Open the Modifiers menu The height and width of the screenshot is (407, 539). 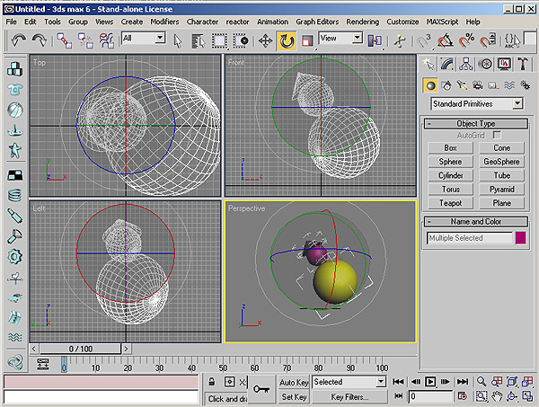click(x=164, y=21)
